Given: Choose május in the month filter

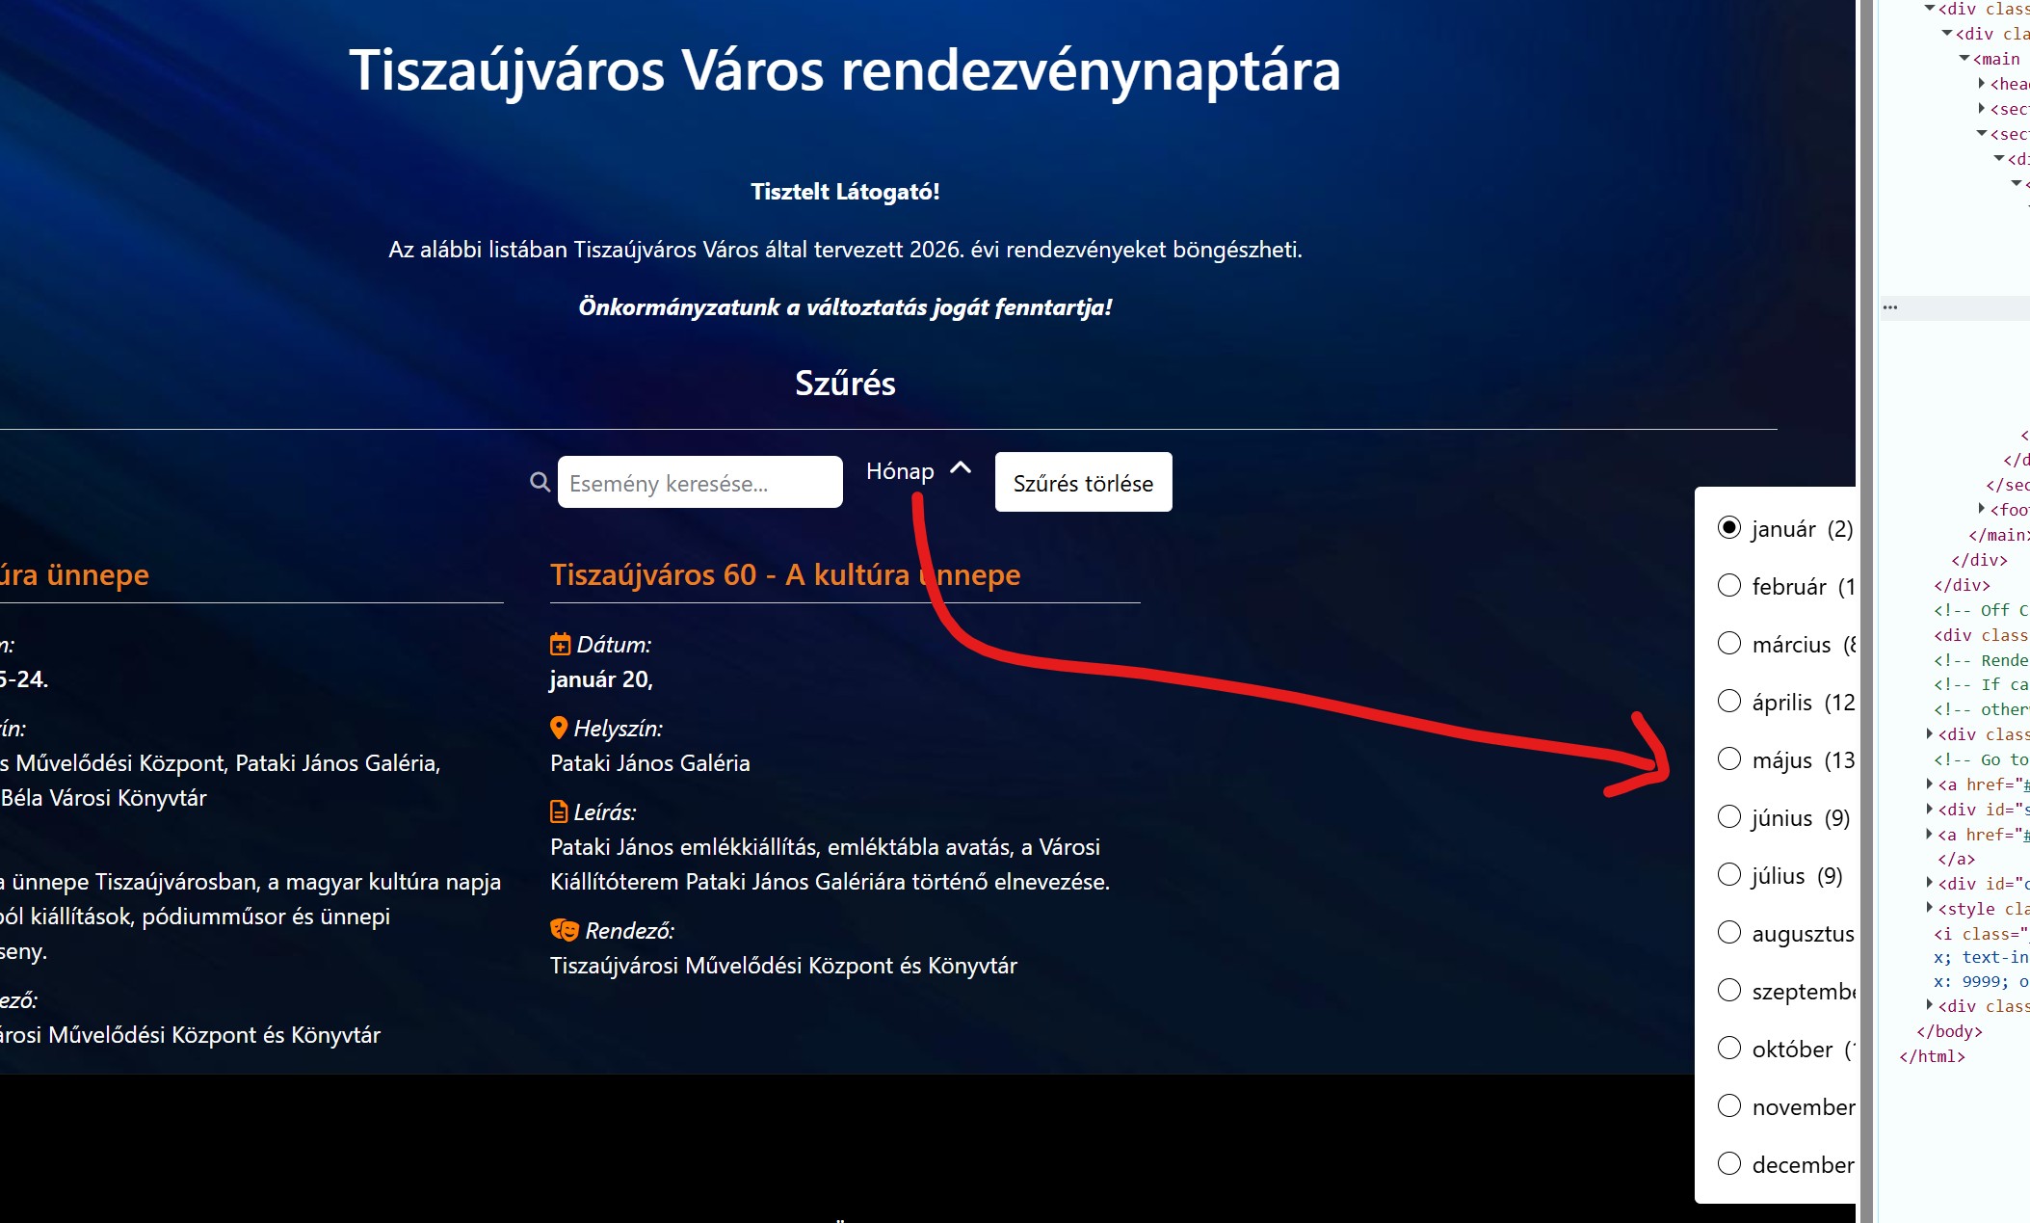Looking at the screenshot, I should [x=1729, y=758].
